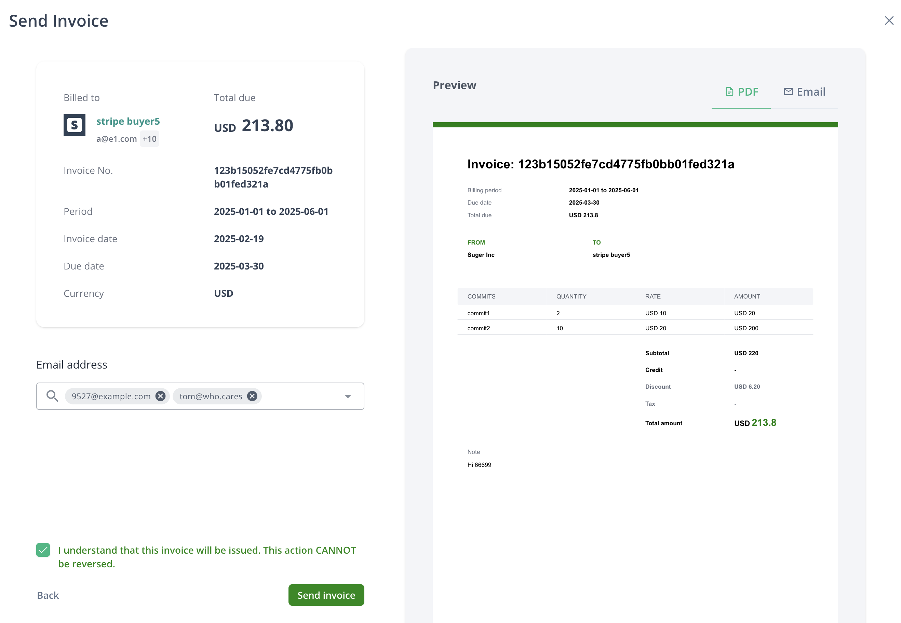Image resolution: width=901 pixels, height=623 pixels.
Task: Click the Send invoice button
Action: click(326, 595)
